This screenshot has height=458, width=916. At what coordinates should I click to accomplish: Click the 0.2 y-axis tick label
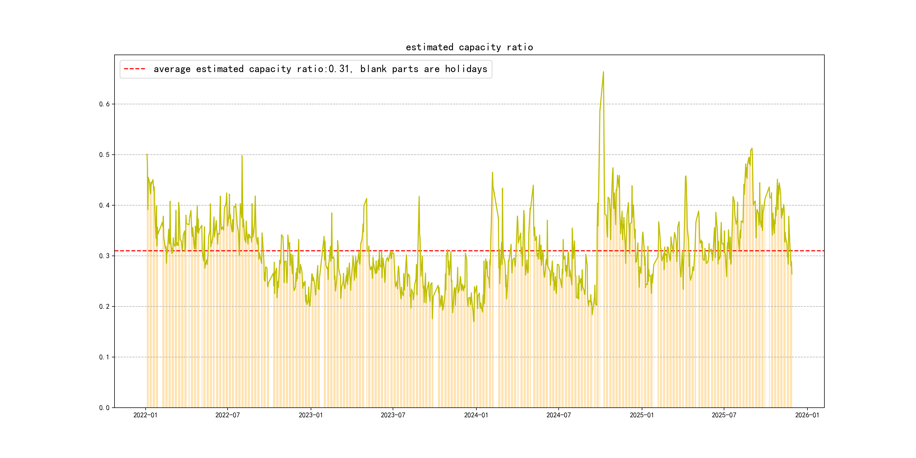pos(104,306)
